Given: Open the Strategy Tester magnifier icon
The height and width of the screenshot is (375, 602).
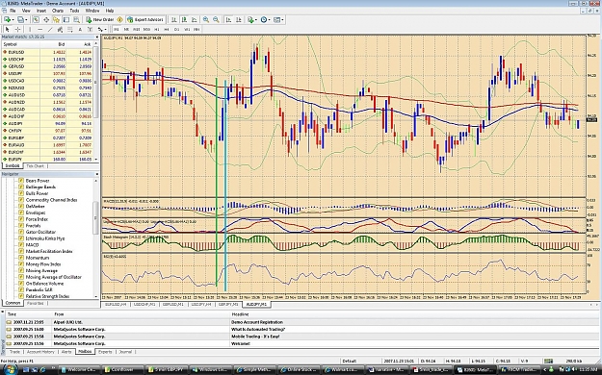Looking at the screenshot, I should point(76,19).
